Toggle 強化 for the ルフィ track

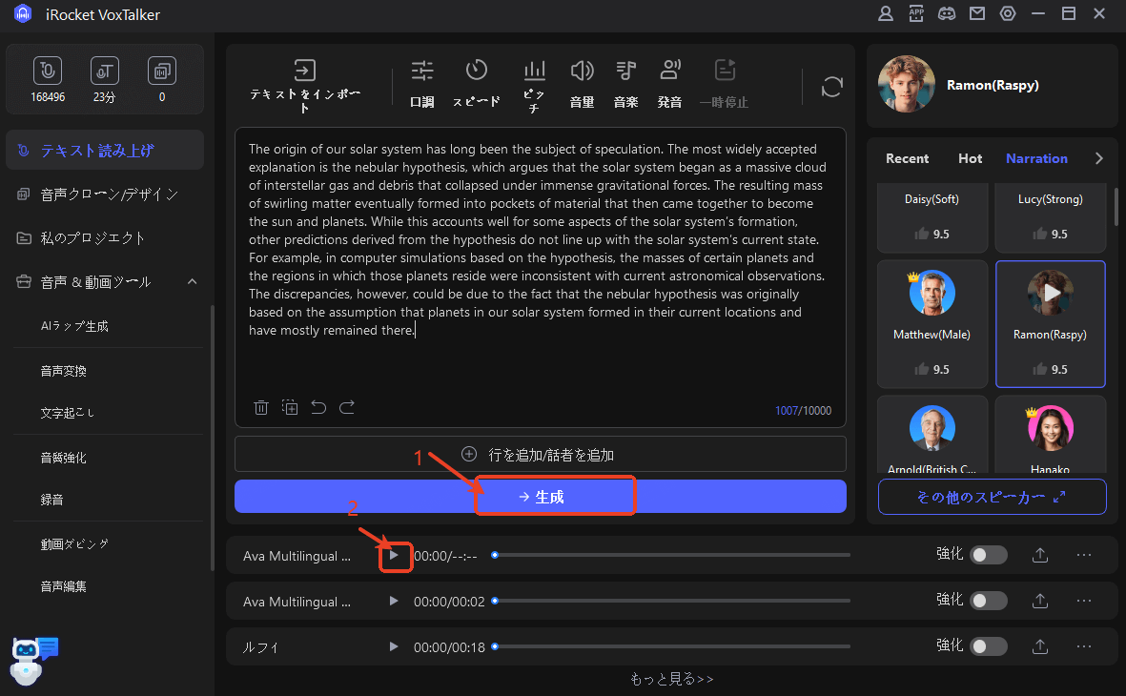click(989, 647)
